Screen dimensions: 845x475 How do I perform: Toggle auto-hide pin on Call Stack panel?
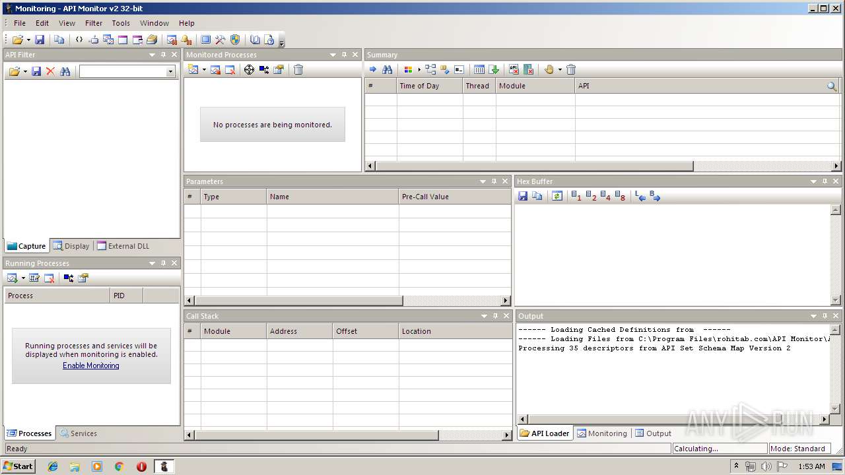(x=495, y=316)
